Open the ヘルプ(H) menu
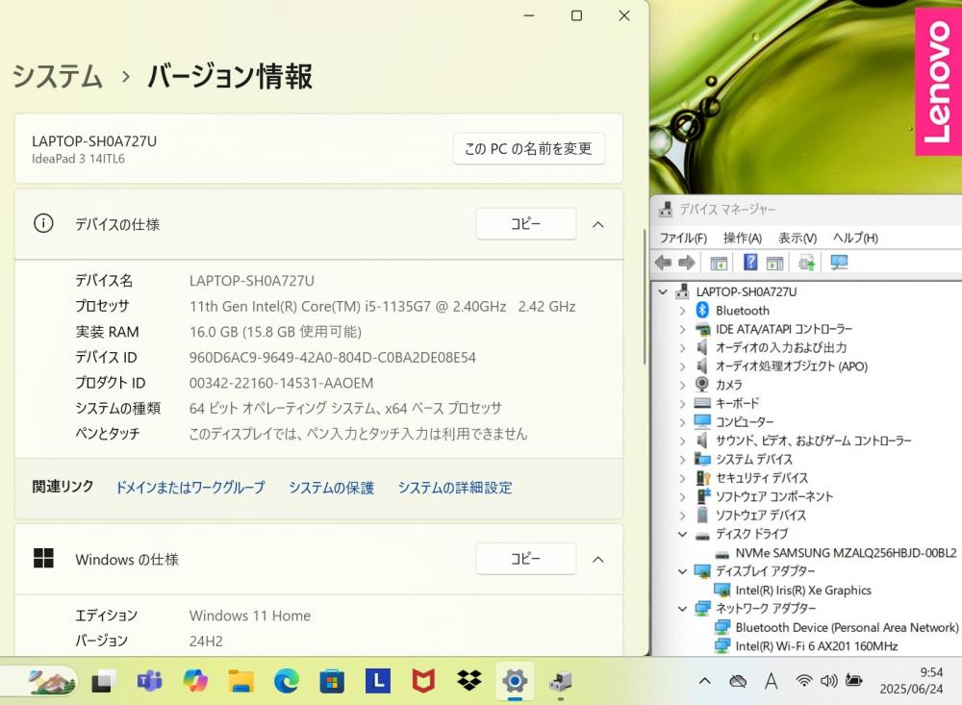 pos(855,239)
